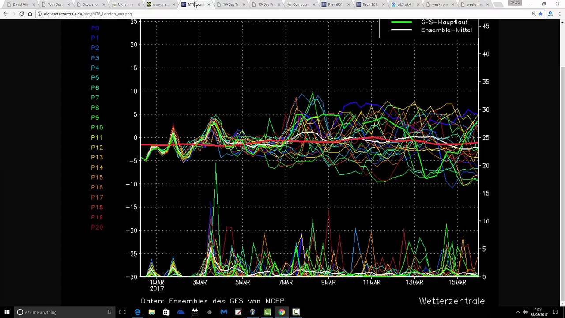
Task: Click the Ensemble-Mittel legend entry
Action: tap(432, 30)
